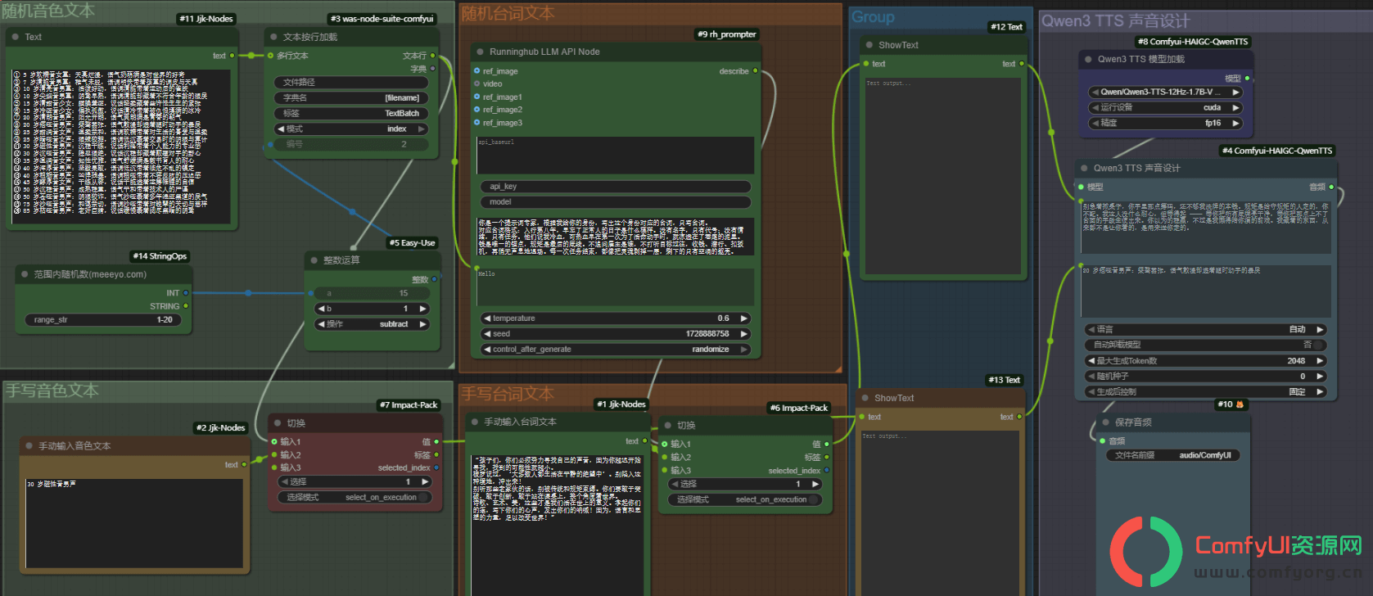Screen dimensions: 1373x596
Task: Click the 音频 input port on 保存音频
Action: (x=1103, y=440)
